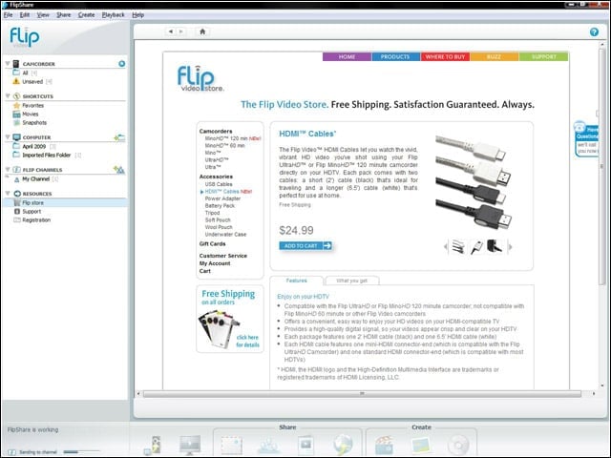Screen dimensions: 611x458
Task: Click the purple HOME nav tab
Action: 347,57
